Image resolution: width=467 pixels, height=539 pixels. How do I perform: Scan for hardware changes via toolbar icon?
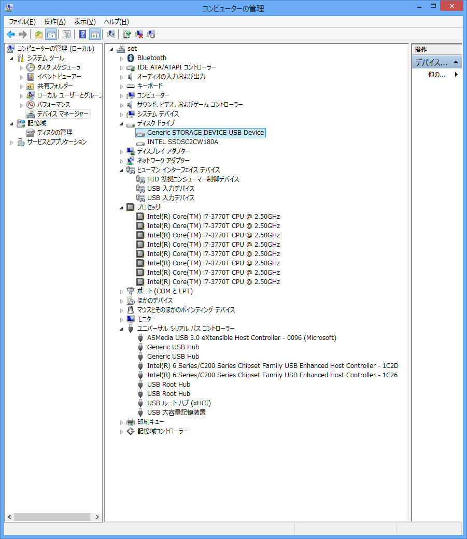coord(111,34)
